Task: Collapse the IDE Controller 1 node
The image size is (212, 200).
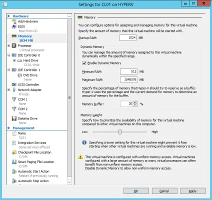Action: tap(9, 70)
